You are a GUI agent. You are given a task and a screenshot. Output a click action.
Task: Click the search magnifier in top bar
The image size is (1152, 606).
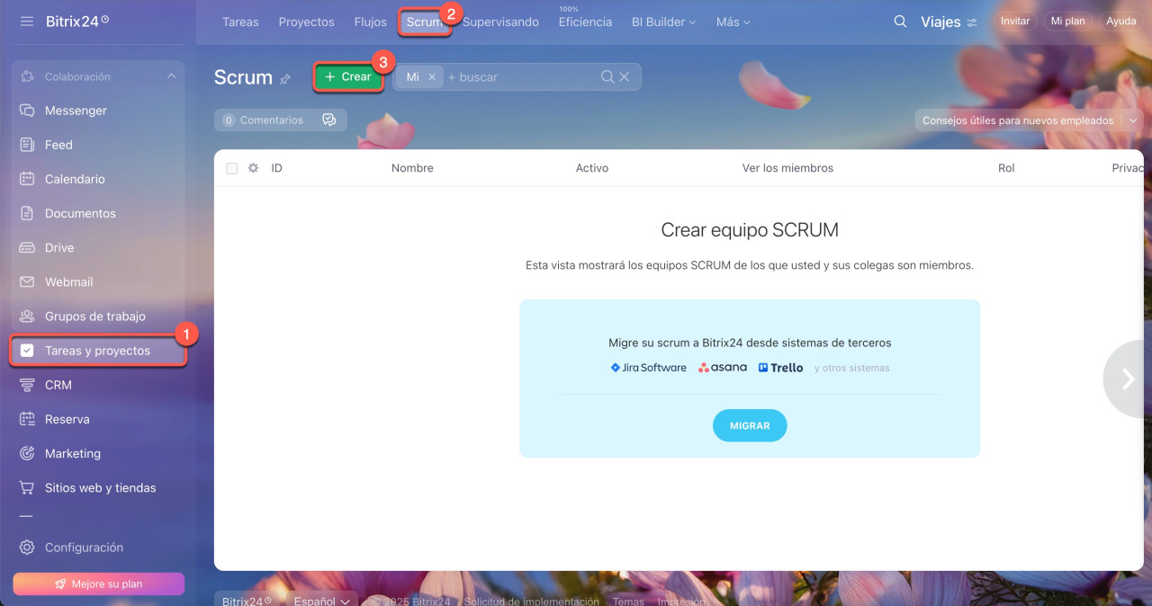coord(900,22)
